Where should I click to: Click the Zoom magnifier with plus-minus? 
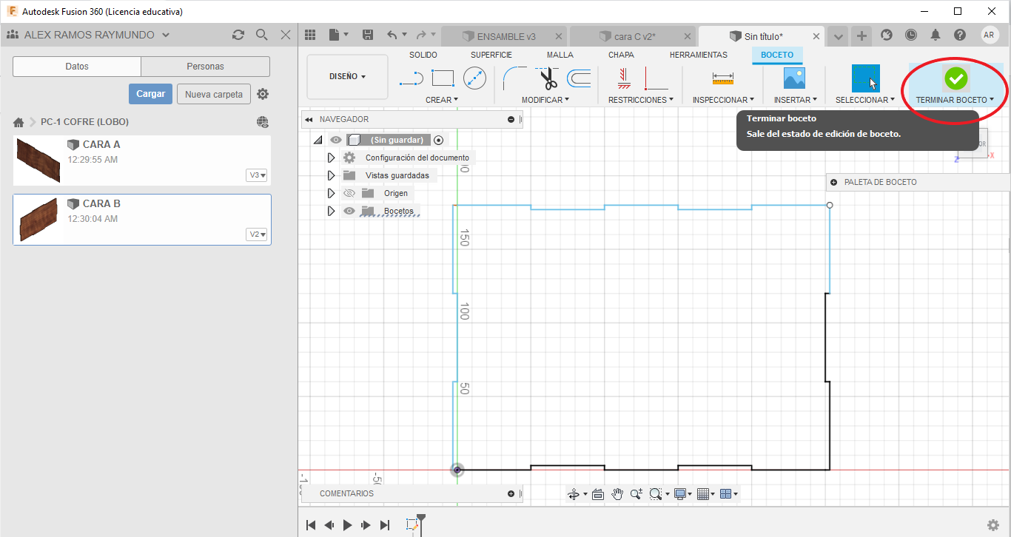(x=636, y=494)
